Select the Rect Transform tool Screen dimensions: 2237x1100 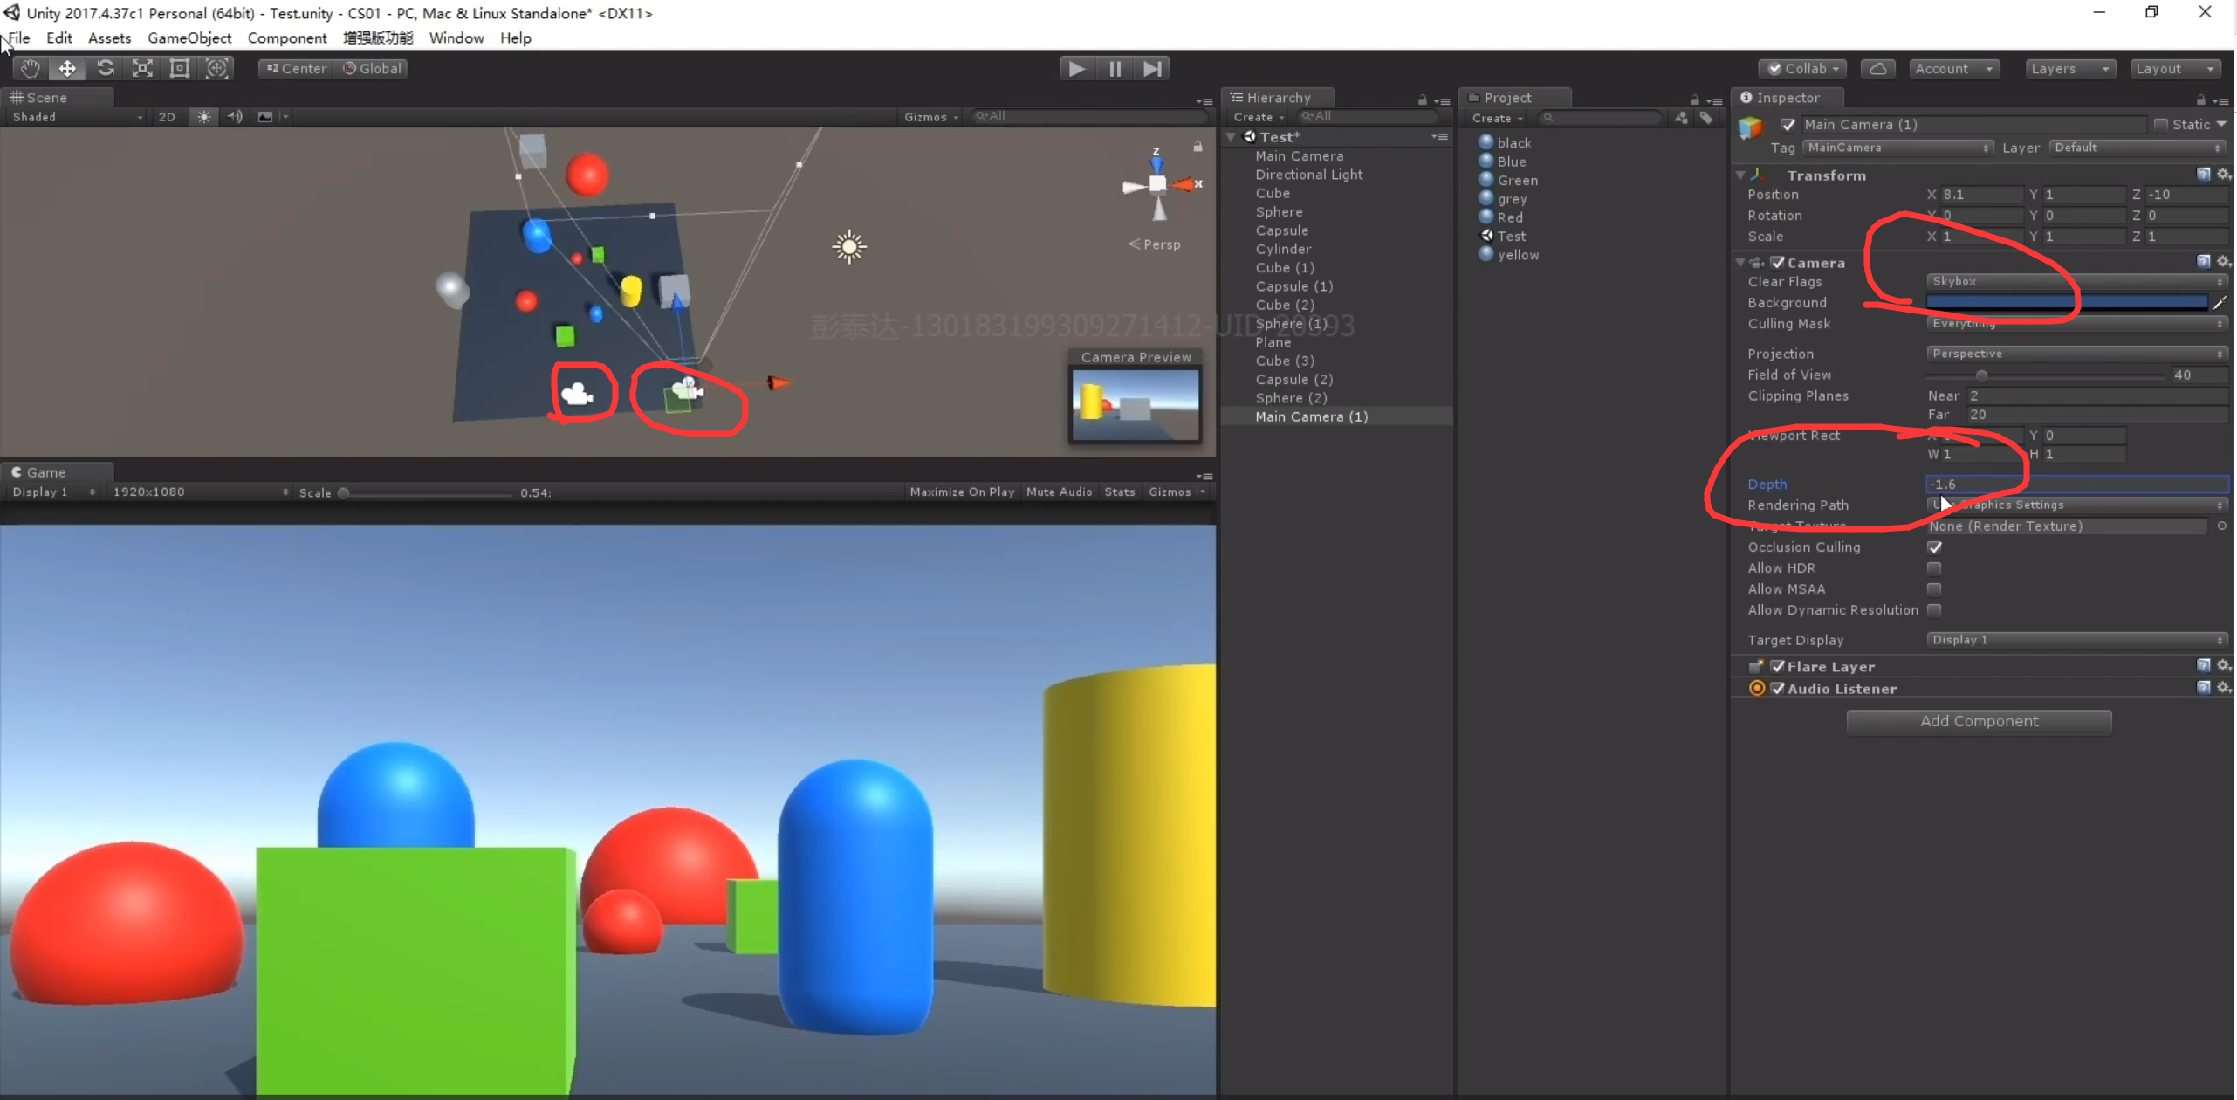click(180, 68)
